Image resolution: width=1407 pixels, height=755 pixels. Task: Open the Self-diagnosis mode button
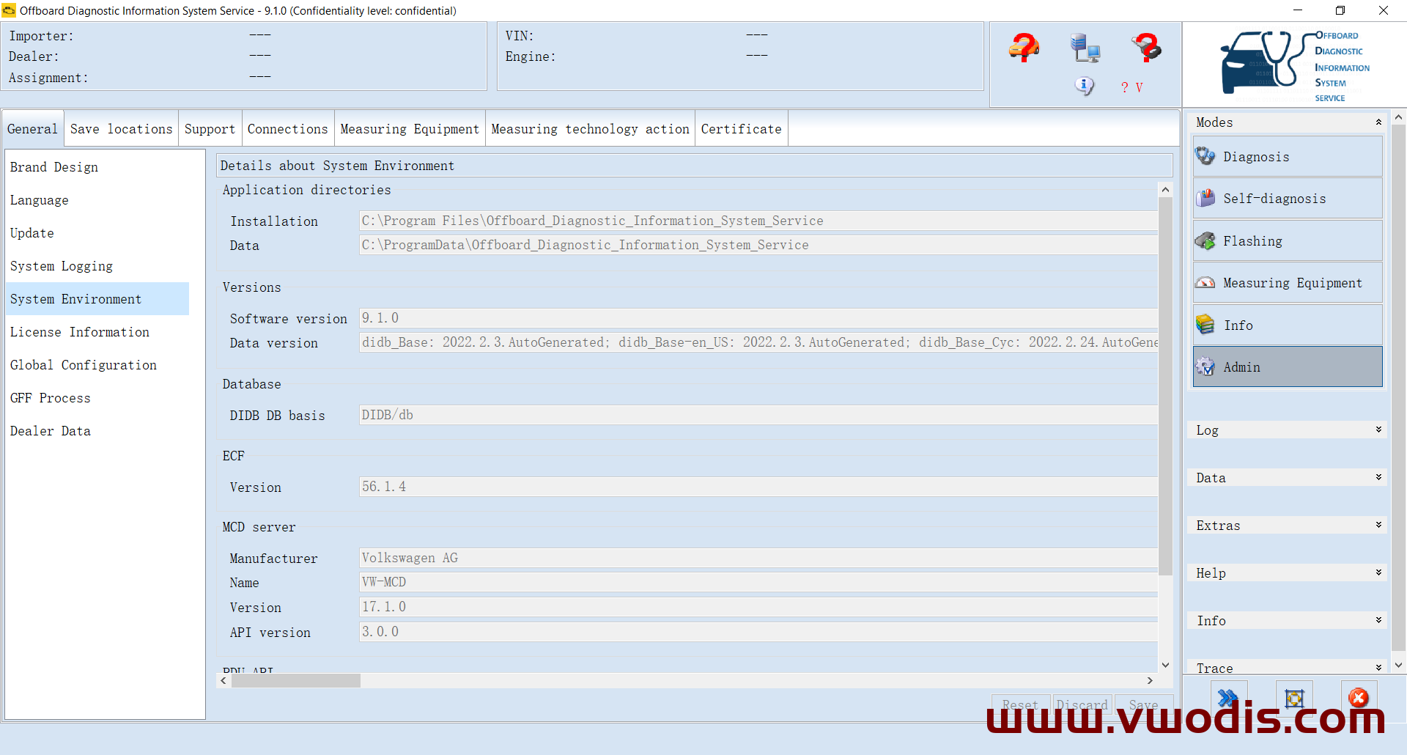tap(1288, 199)
